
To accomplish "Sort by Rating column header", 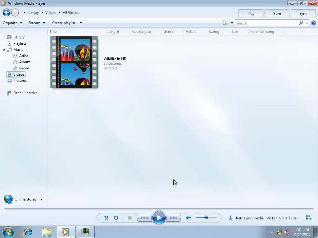I will click(x=218, y=32).
